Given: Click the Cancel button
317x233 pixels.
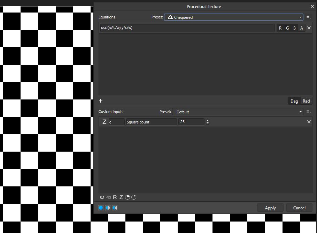Looking at the screenshot, I should click(299, 208).
